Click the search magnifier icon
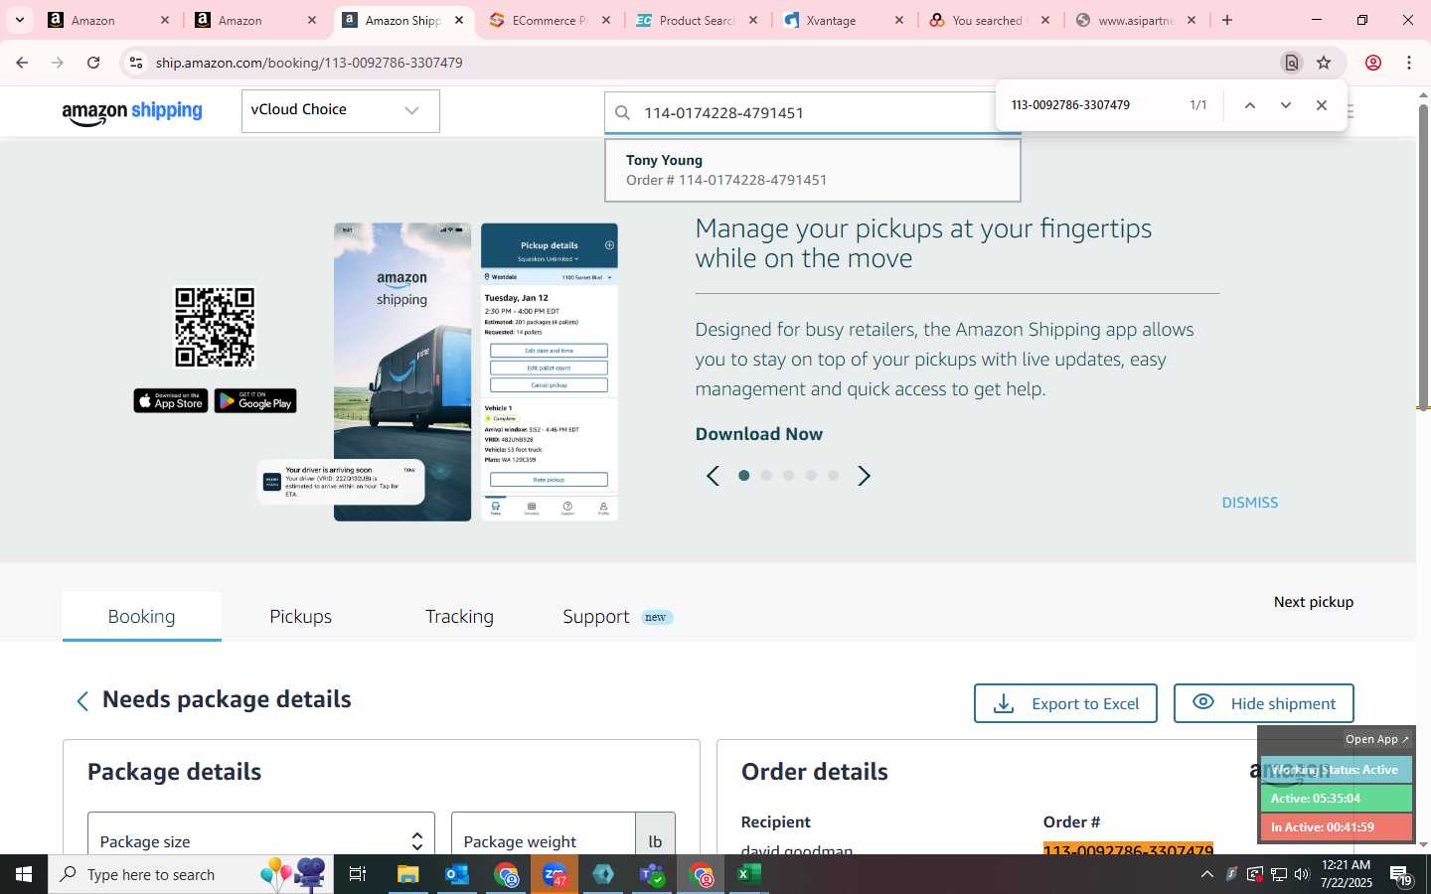 point(623,112)
